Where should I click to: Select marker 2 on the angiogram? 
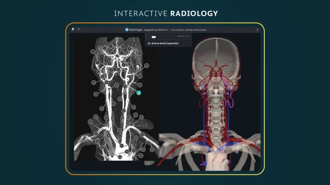pyautogui.click(x=123, y=47)
